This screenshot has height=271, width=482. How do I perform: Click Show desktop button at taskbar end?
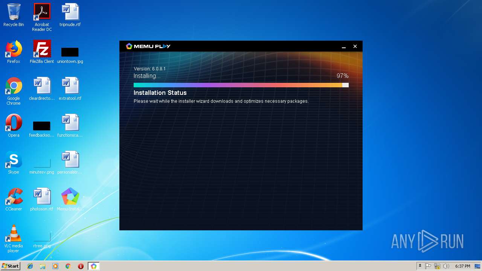pos(477,266)
